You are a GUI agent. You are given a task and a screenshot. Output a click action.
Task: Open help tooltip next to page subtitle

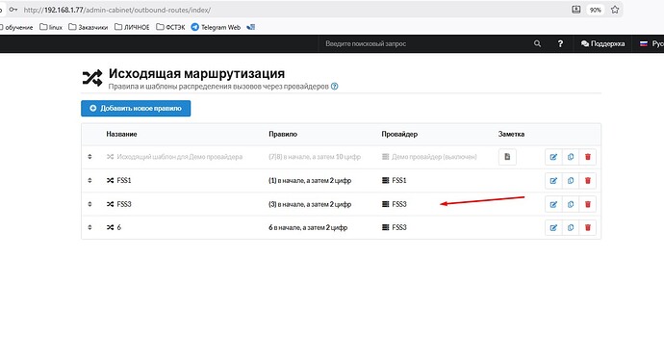[335, 87]
